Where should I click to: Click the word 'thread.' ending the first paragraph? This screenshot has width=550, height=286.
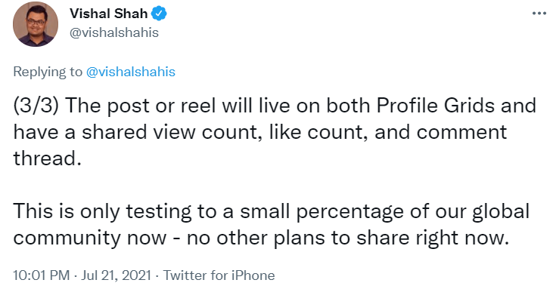coord(48,158)
